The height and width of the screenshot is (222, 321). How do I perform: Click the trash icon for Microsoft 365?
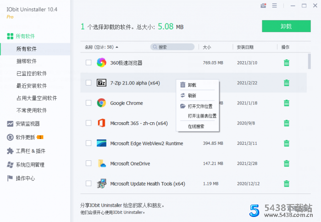(287, 123)
